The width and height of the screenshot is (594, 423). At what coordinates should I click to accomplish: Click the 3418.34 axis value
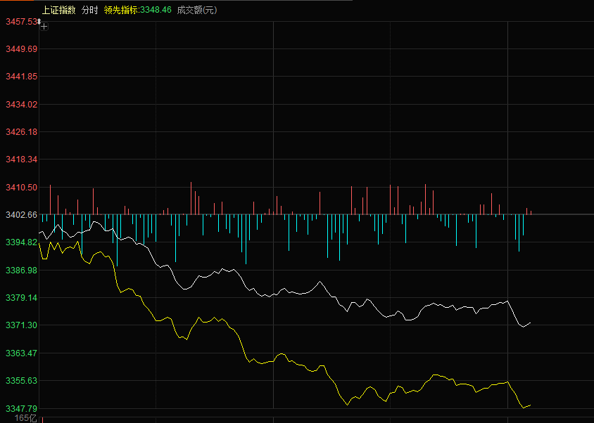[x=22, y=160]
